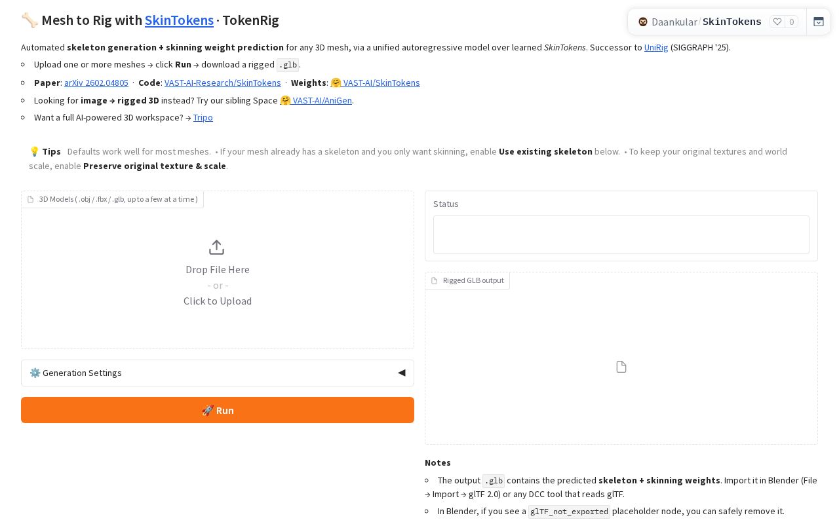
Task: Open the arXiv 2602.04805 paper link
Action: [96, 83]
